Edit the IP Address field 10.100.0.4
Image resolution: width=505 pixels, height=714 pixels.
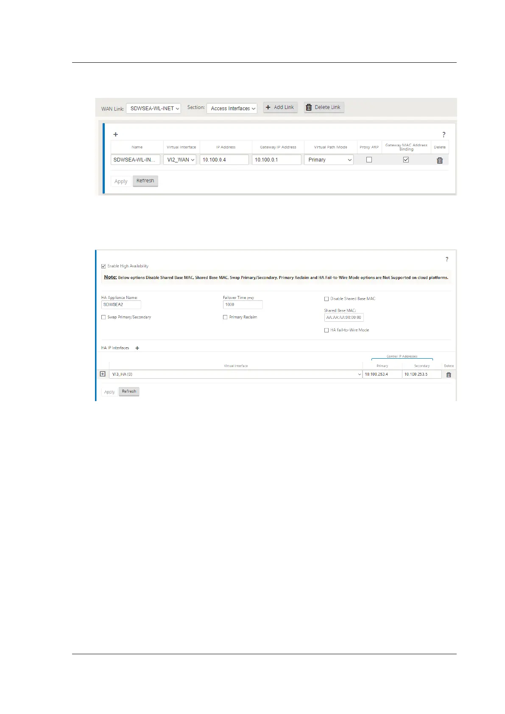pos(224,160)
